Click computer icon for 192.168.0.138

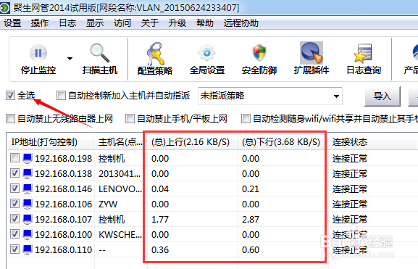click(28, 173)
